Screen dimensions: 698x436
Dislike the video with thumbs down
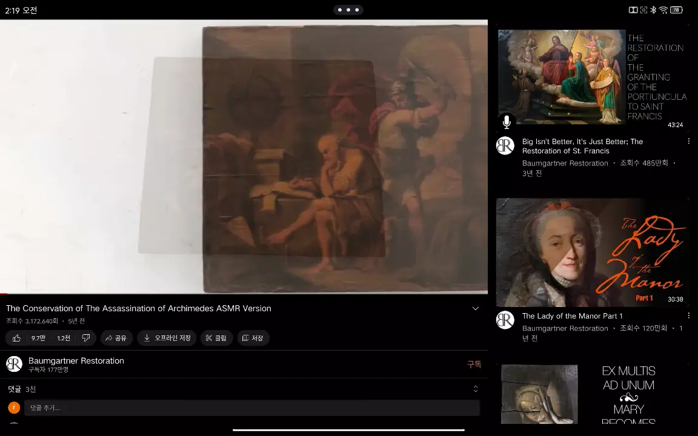(86, 338)
